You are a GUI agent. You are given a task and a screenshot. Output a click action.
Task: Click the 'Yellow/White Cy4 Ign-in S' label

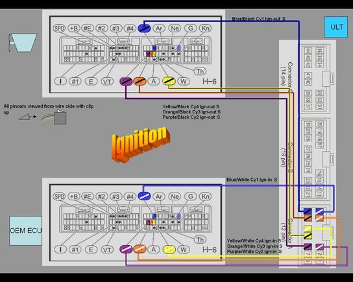pos(254,241)
